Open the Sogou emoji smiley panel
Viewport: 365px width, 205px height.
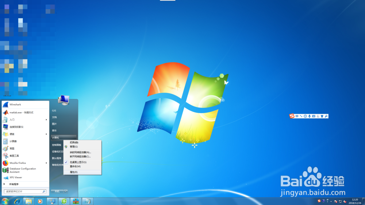coord(305,116)
